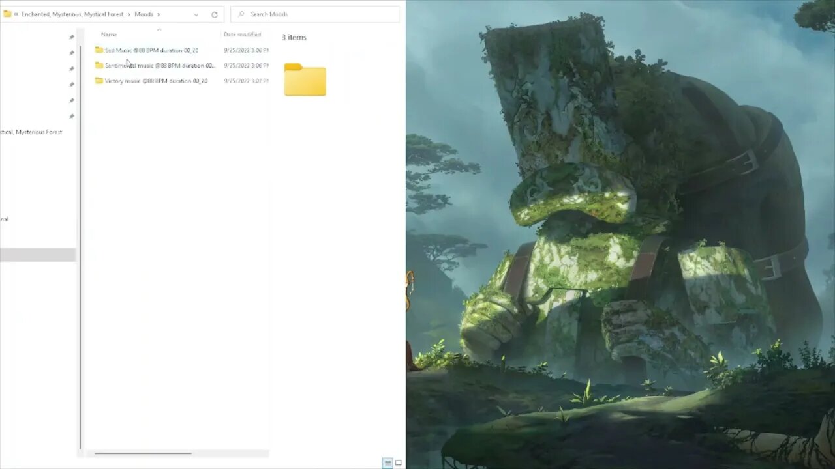
Task: Select the Victory music folder icon
Action: pos(99,81)
